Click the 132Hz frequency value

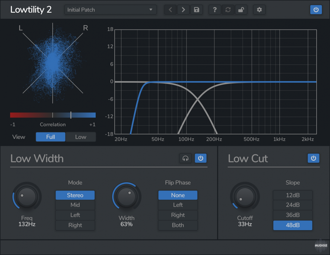[27, 224]
